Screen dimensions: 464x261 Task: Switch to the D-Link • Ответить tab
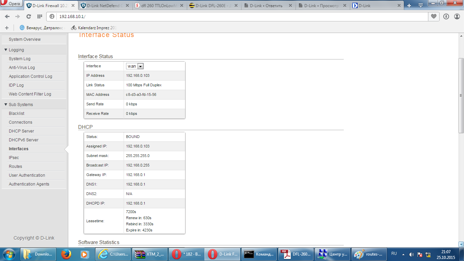click(x=268, y=6)
